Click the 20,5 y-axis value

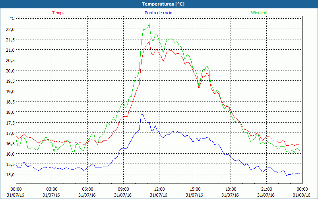coord(11,60)
